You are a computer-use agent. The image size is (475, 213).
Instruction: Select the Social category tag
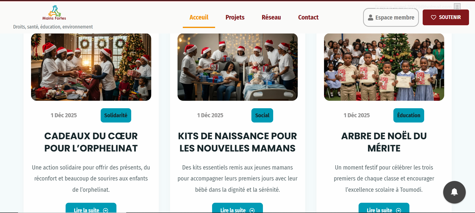click(x=262, y=115)
